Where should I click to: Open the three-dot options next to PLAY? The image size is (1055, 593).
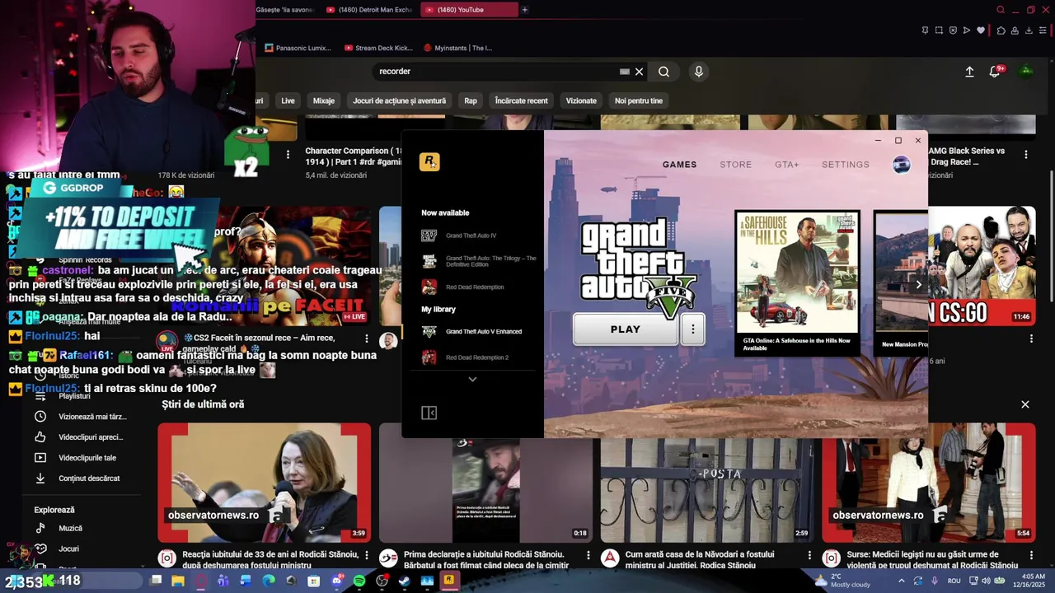693,329
